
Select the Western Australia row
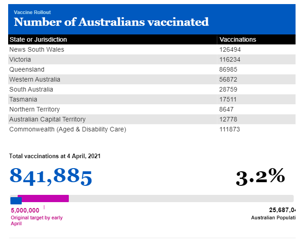152,79
